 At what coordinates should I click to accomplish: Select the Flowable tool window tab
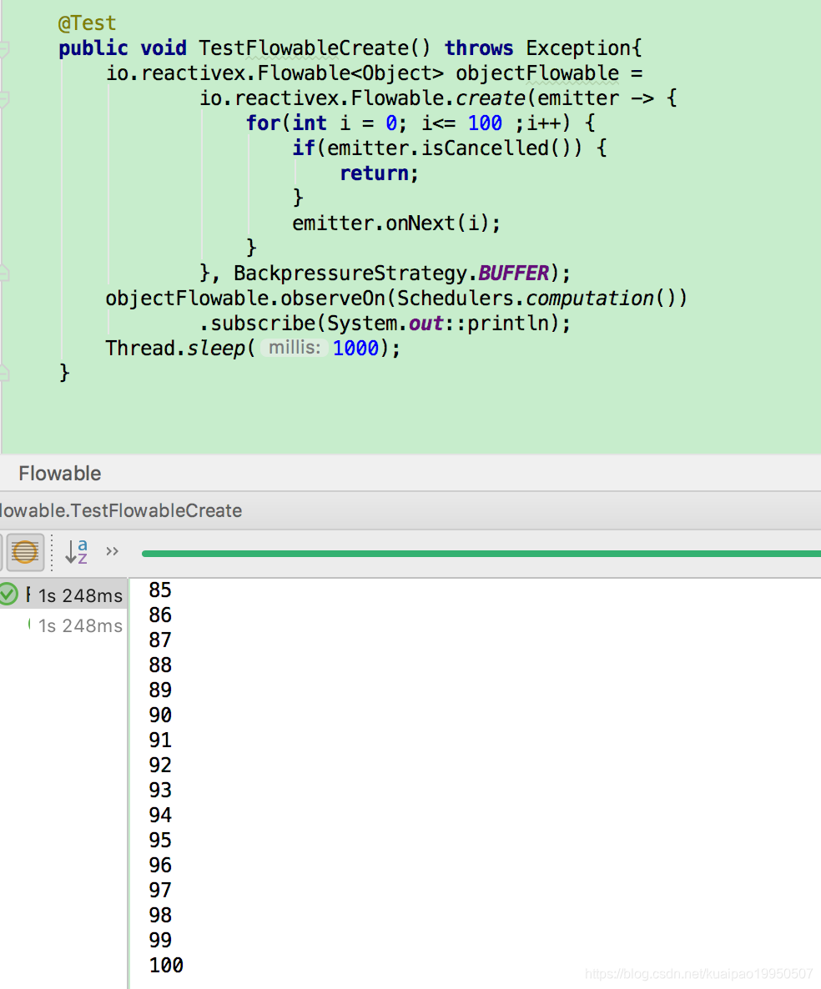[x=58, y=473]
